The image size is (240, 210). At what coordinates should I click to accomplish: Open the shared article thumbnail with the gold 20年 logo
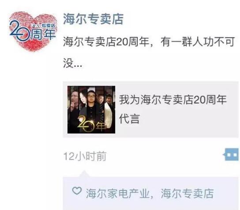click(91, 109)
